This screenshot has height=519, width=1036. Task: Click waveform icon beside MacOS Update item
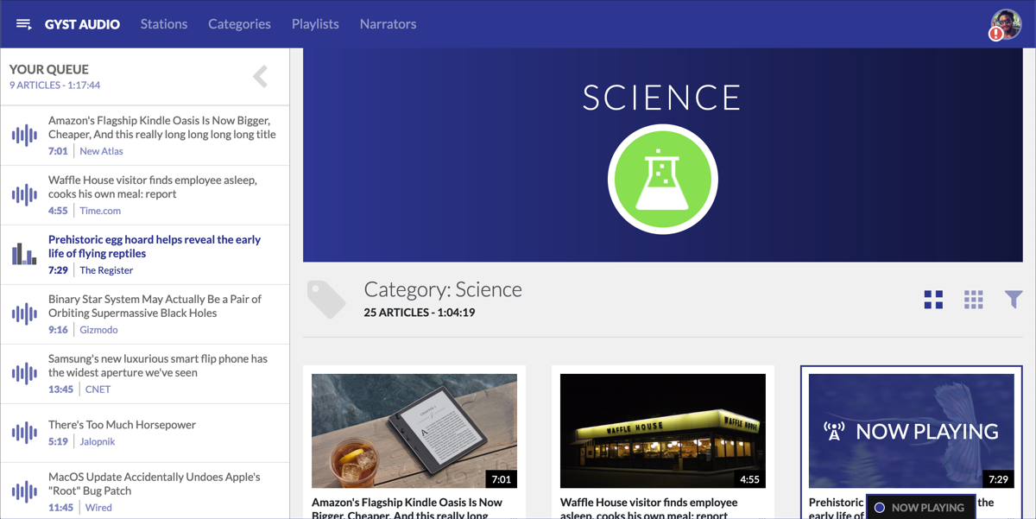(x=24, y=492)
